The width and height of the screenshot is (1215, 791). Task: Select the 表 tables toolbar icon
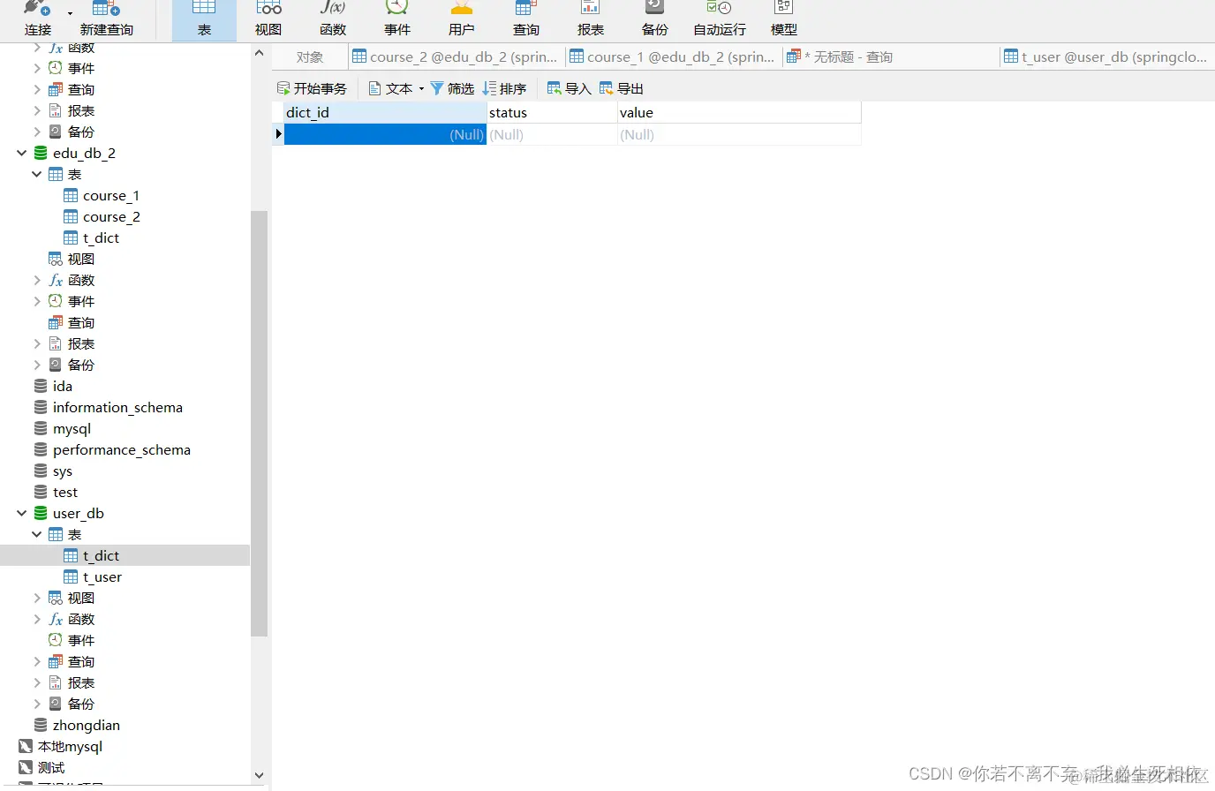coord(204,19)
